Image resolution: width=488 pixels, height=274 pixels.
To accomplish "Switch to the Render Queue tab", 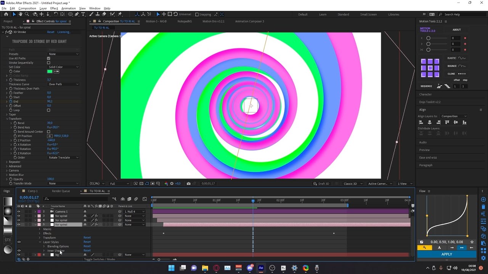I will pos(61,191).
